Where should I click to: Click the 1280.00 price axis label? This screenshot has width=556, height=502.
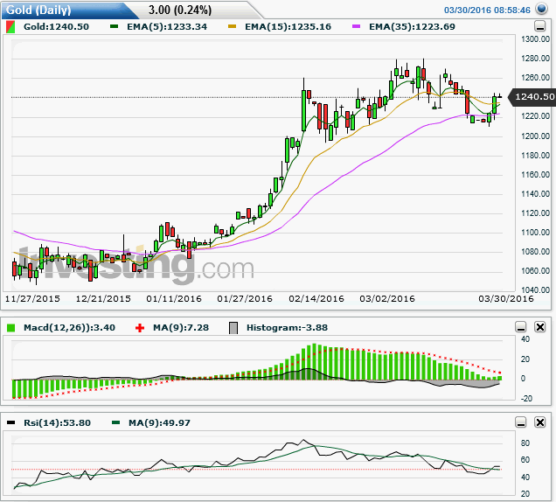click(x=535, y=59)
